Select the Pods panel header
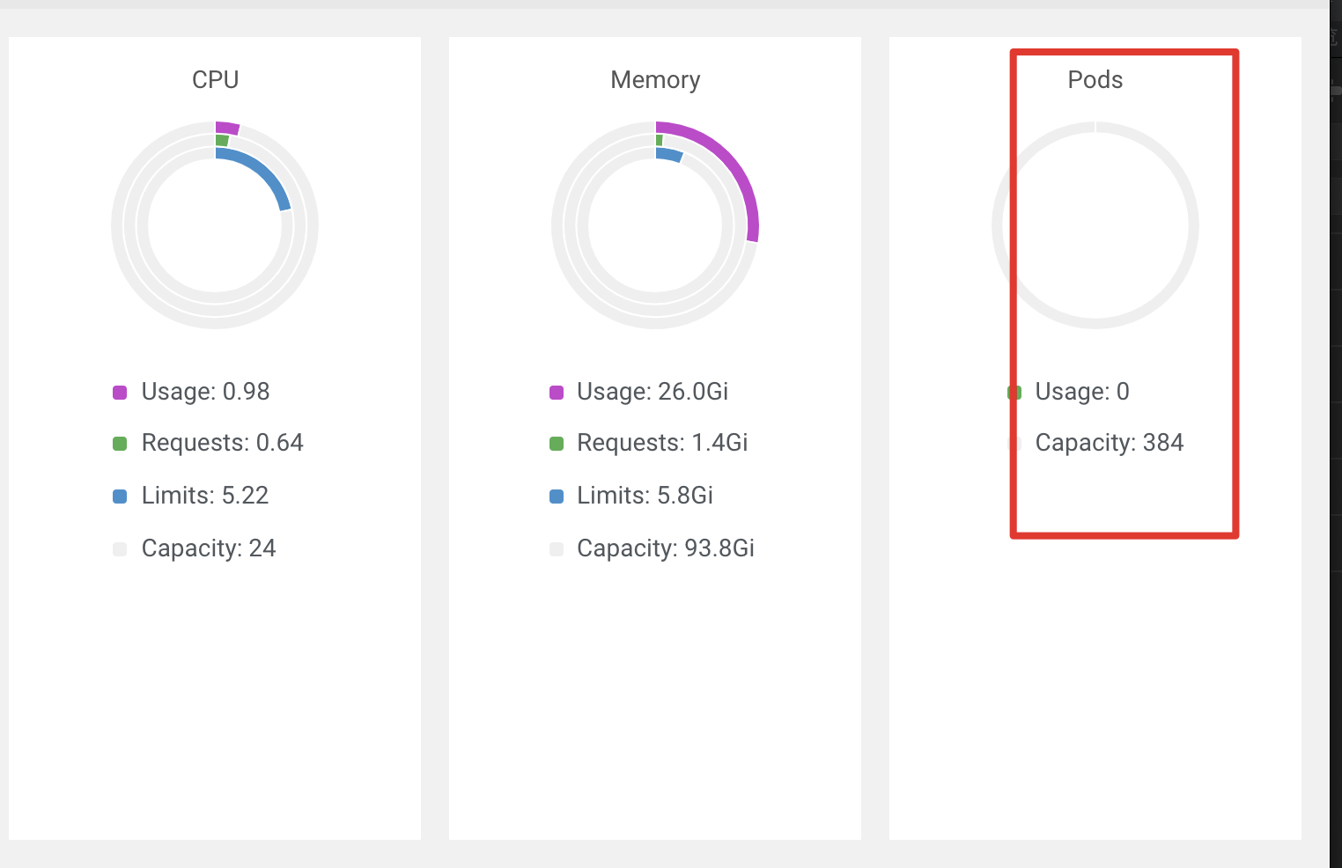The height and width of the screenshot is (868, 1342). 1095,79
